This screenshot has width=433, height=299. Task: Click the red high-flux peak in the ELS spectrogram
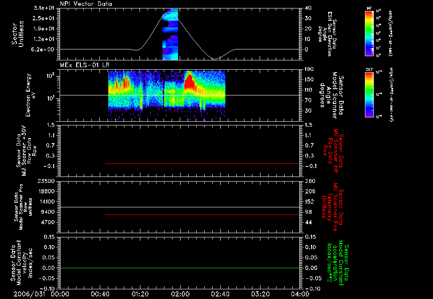pos(189,81)
